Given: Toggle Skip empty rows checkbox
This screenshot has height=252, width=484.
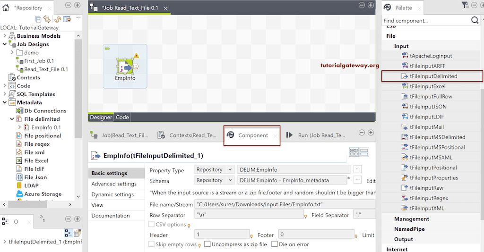Looking at the screenshot, I should tap(152, 244).
